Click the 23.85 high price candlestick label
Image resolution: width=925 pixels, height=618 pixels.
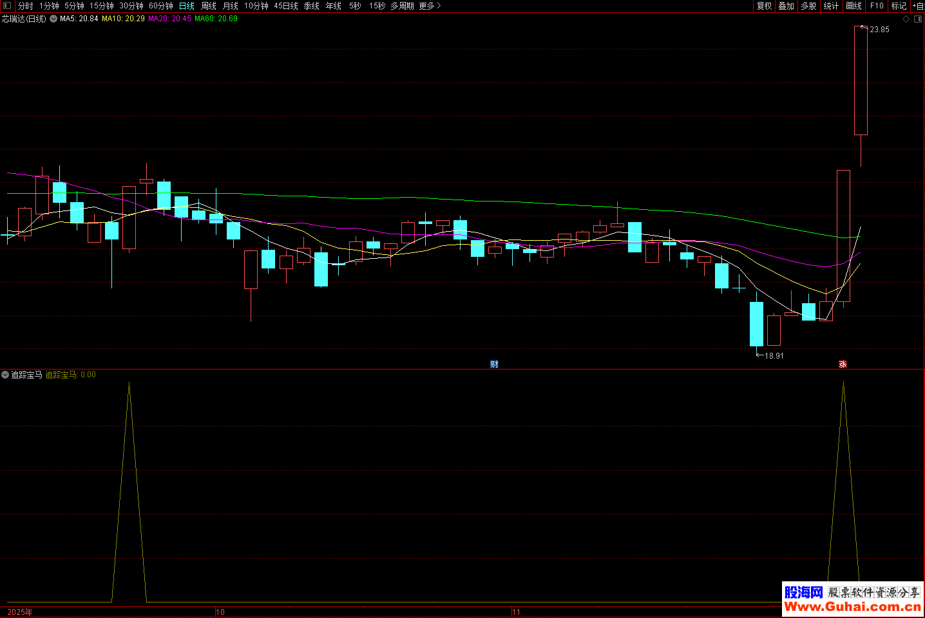pos(879,30)
